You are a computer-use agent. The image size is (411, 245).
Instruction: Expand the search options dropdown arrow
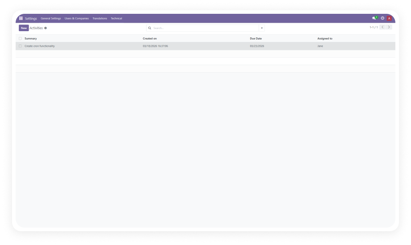pos(262,28)
